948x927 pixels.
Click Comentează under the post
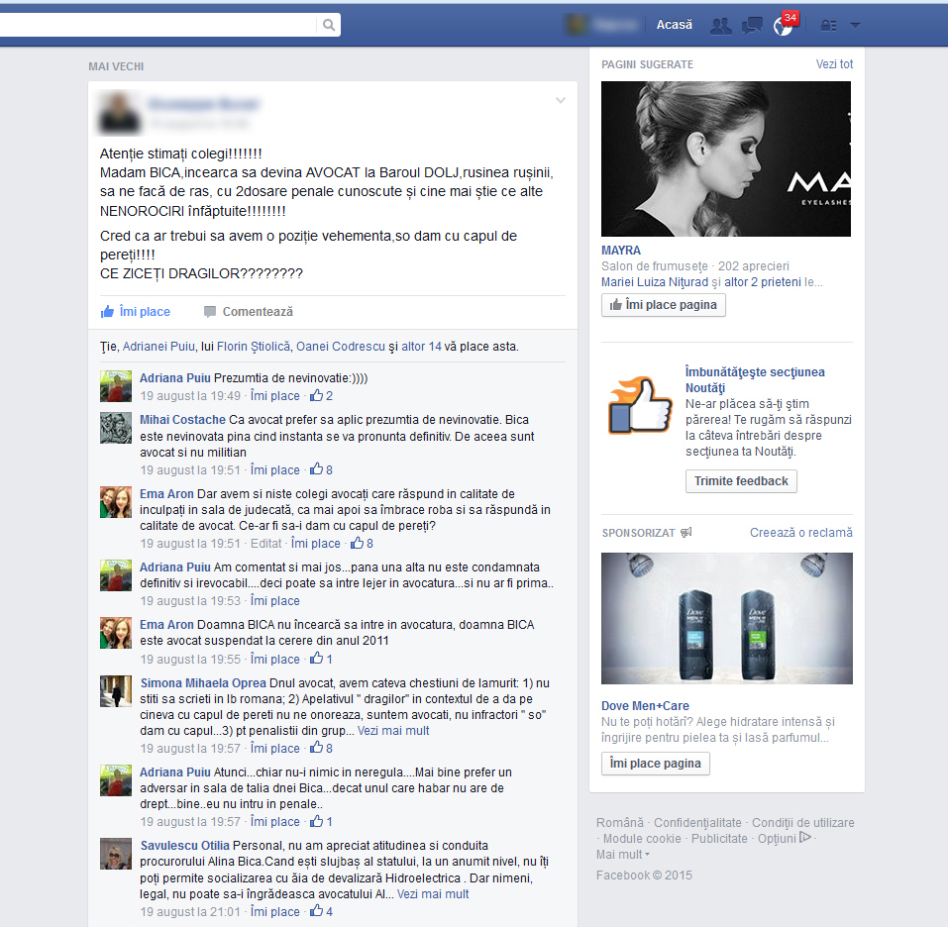[249, 312]
